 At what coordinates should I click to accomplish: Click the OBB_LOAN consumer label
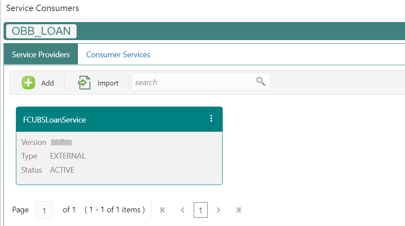(x=41, y=31)
